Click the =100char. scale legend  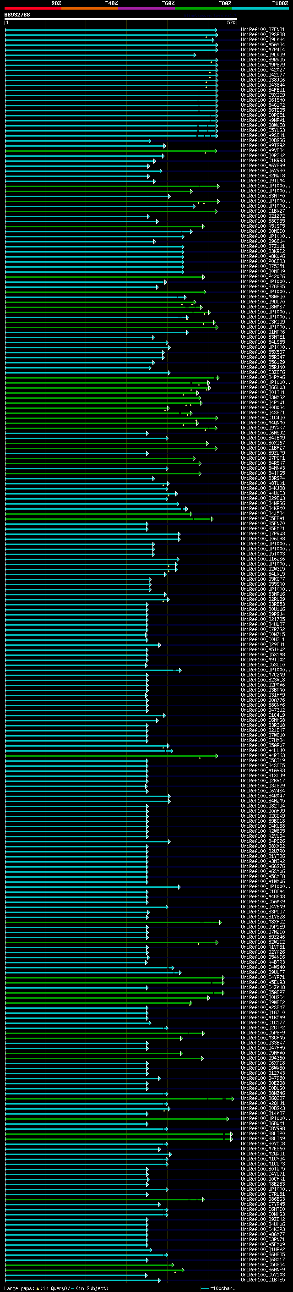217,1288
